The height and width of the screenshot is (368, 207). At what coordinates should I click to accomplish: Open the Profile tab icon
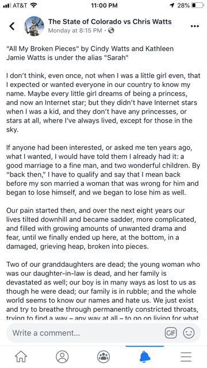[62, 356]
